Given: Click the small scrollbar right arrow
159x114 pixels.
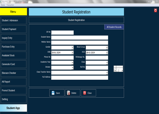Looking at the screenshot, I should pyautogui.click(x=122, y=70).
